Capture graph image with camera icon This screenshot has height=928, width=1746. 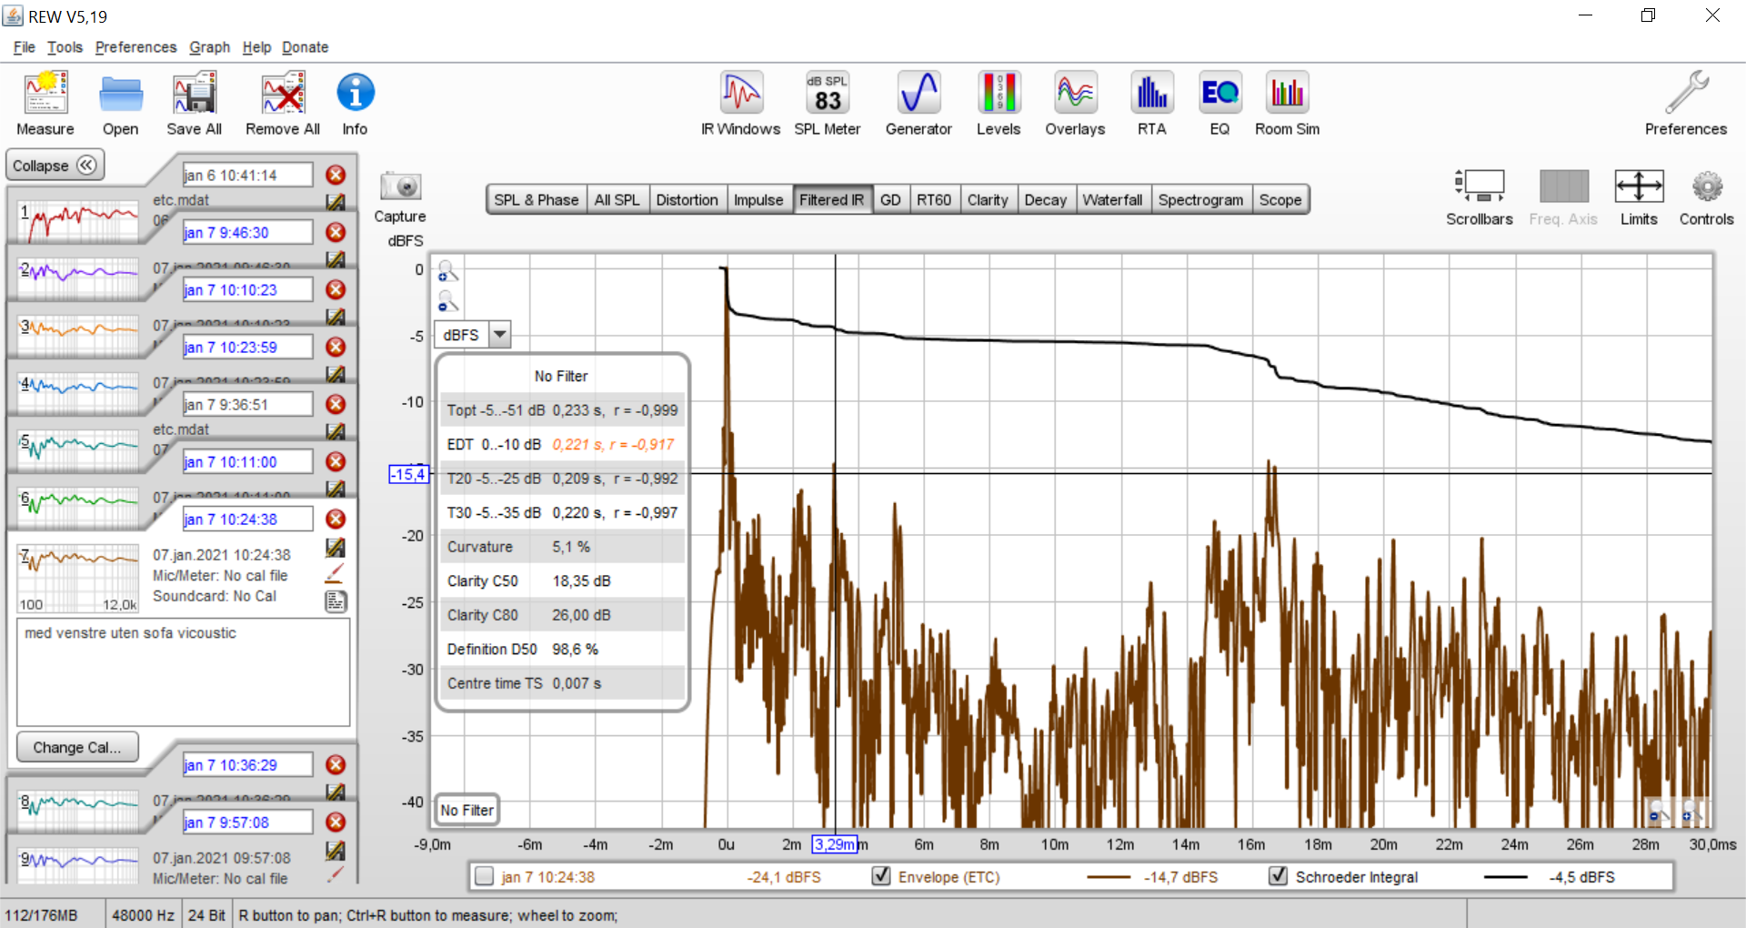click(x=400, y=187)
